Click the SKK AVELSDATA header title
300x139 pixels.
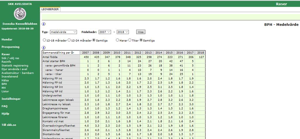[20, 4]
